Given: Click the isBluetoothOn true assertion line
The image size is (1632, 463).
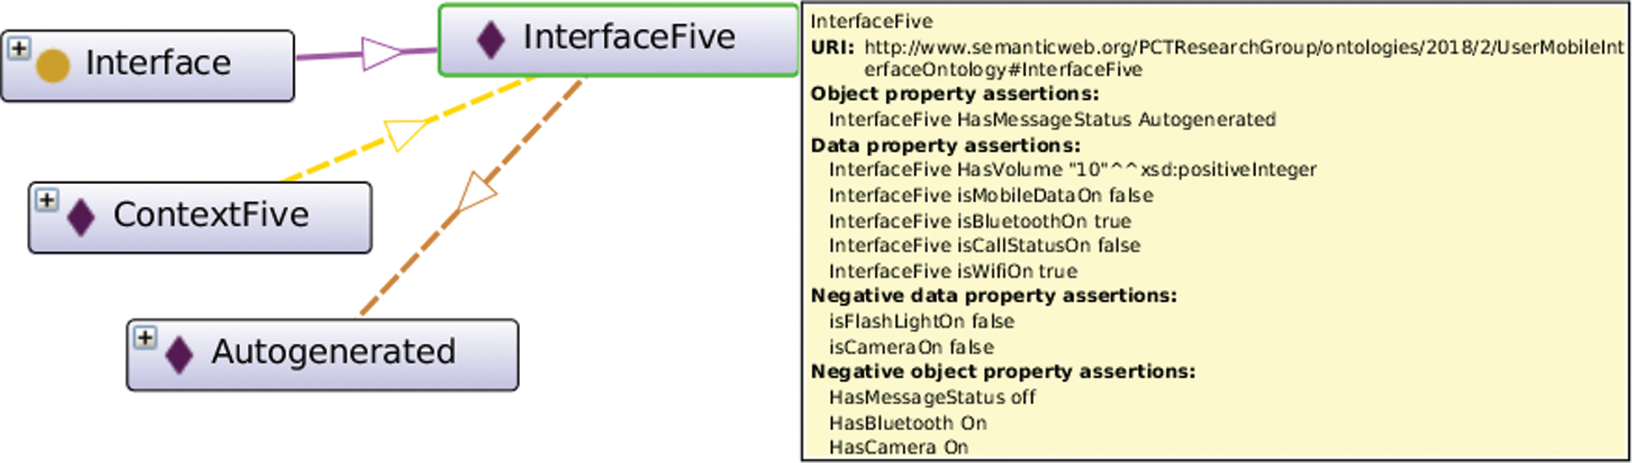Looking at the screenshot, I should click(980, 221).
